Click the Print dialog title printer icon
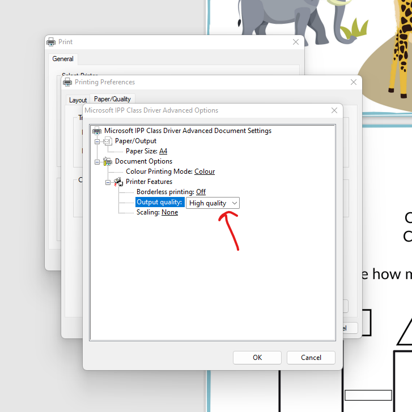412x412 pixels. coord(51,42)
